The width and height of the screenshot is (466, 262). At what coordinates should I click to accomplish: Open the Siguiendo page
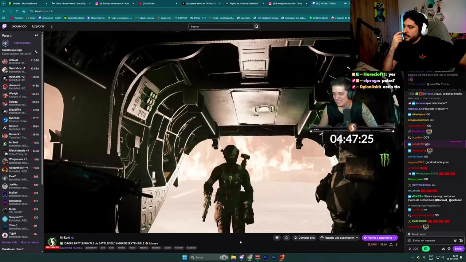click(19, 26)
